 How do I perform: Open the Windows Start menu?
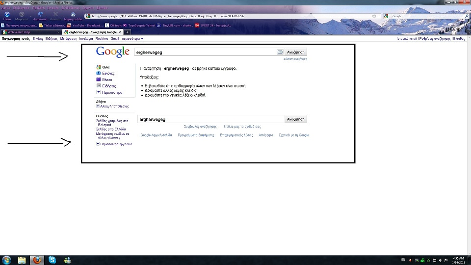(x=6, y=260)
